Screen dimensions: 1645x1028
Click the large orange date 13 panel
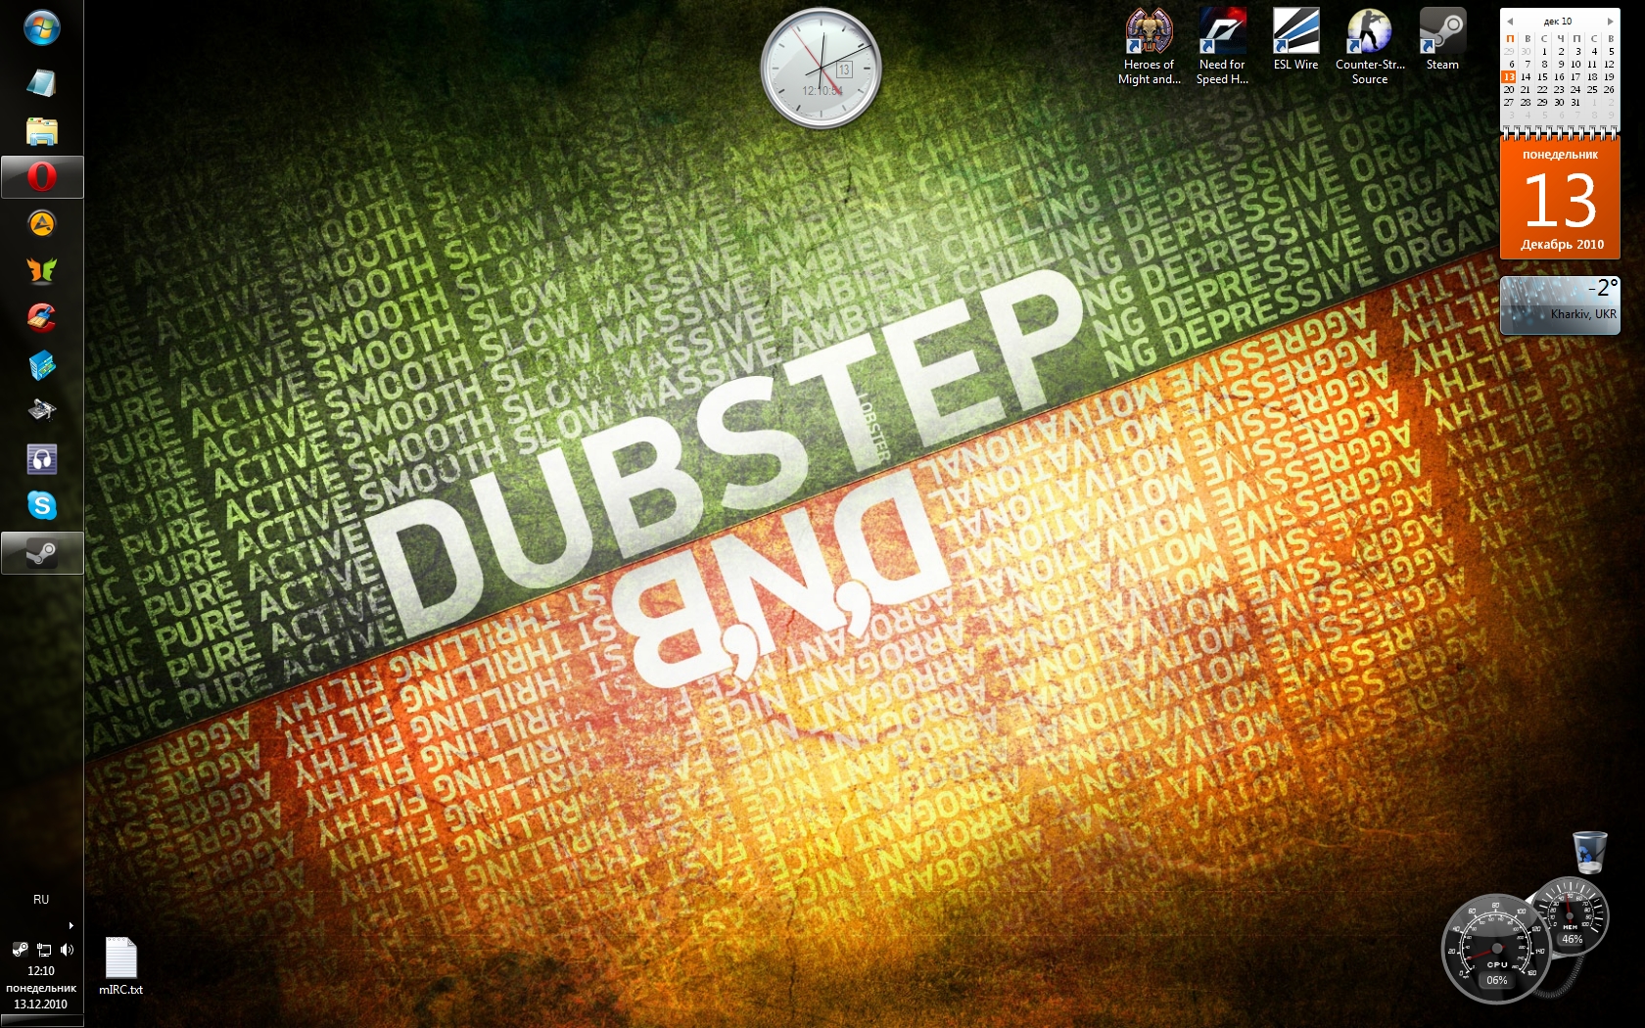pyautogui.click(x=1560, y=200)
